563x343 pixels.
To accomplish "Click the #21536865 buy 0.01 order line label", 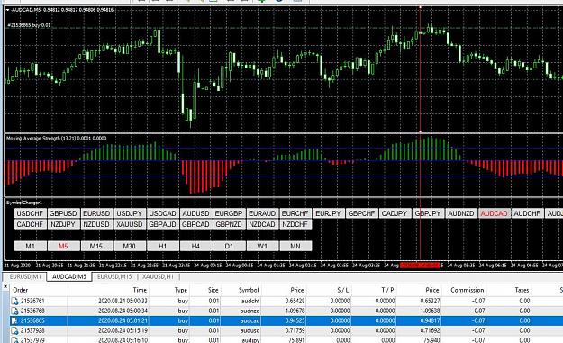I will click(30, 25).
